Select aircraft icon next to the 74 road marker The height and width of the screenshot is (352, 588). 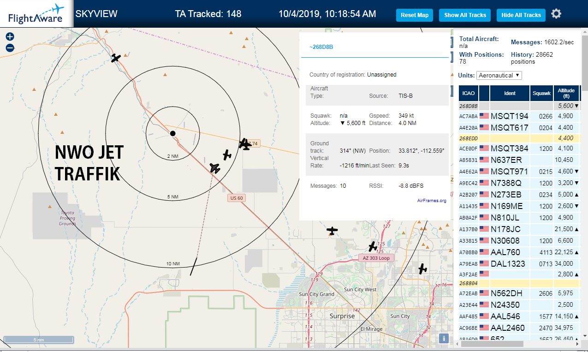pyautogui.click(x=245, y=144)
